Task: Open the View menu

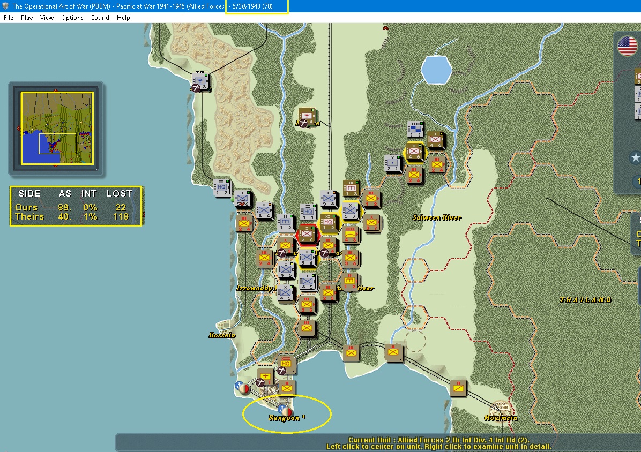Action: (x=47, y=18)
